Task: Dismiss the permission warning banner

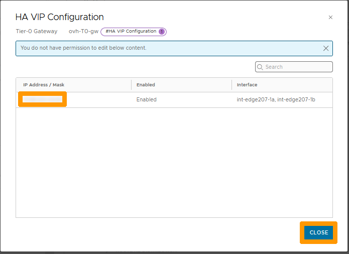Action: pos(326,49)
